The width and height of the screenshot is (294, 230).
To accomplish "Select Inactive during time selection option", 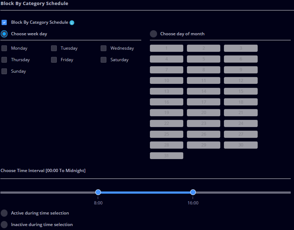I will 4,225.
